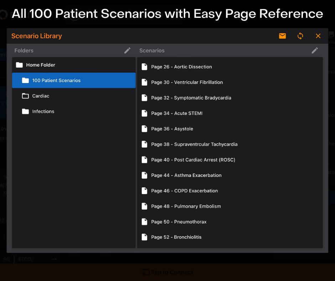Screen dimensions: 335x281
Task: Tap the 'Tap to Connect' bar at screen bottom
Action: 167,272
